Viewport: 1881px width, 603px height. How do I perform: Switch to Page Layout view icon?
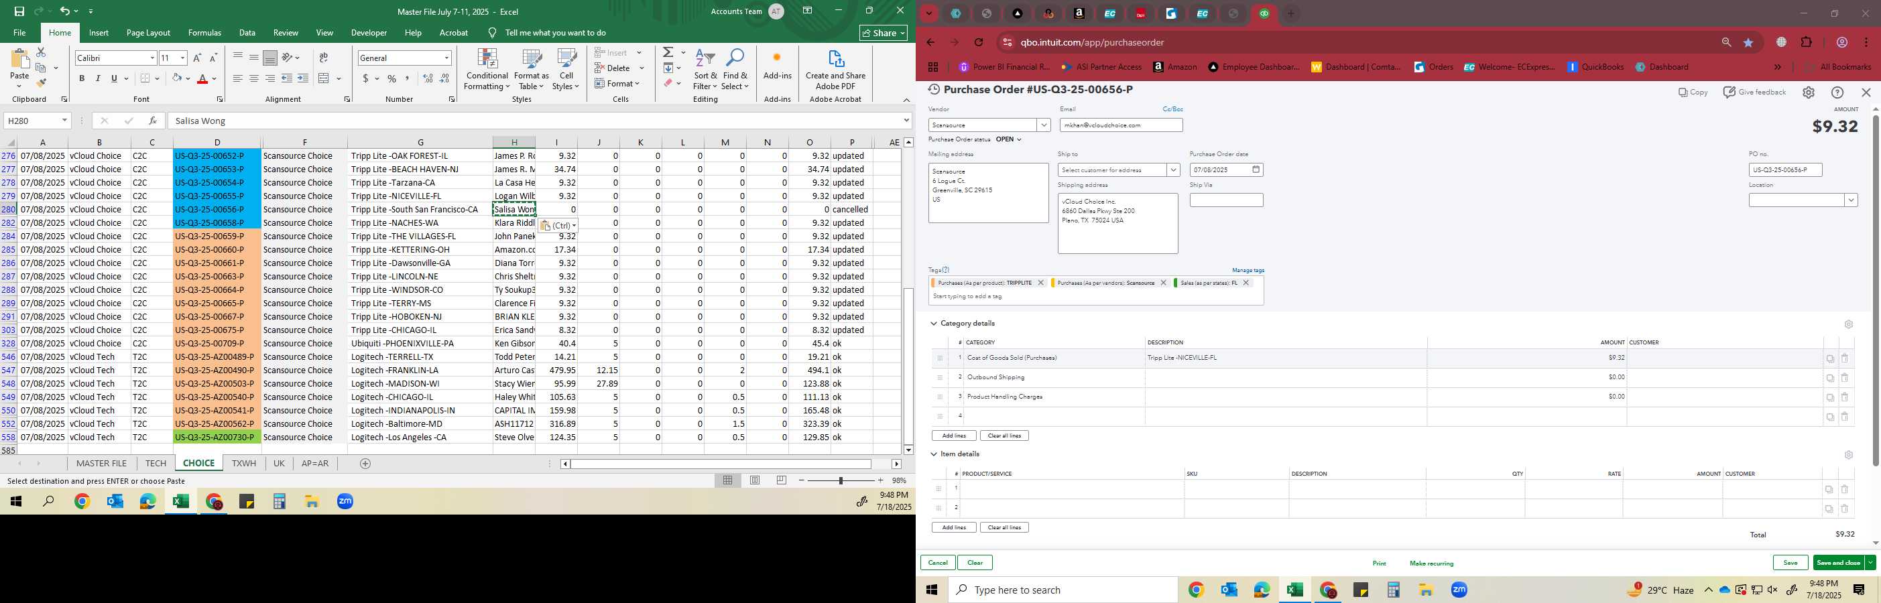pyautogui.click(x=755, y=480)
